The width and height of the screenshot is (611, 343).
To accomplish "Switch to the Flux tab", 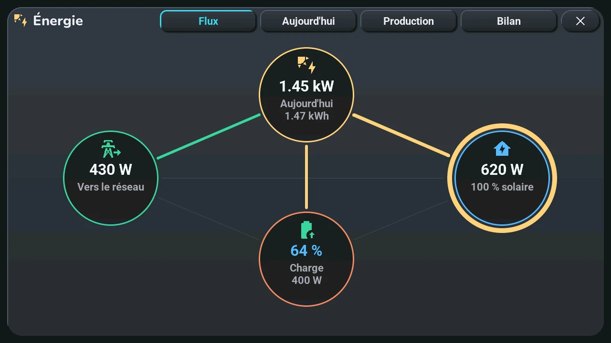I will point(208,21).
